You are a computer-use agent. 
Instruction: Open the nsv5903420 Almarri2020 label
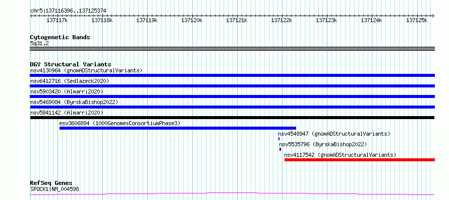(x=67, y=91)
